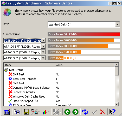Select the Test Status row
This screenshot has width=122, height=116.
pos(16,70)
